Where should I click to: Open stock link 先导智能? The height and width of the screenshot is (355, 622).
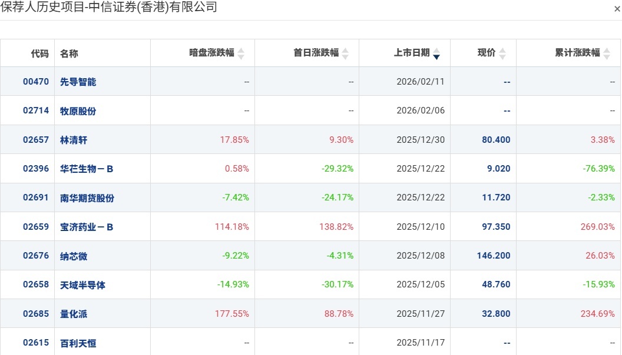coord(78,82)
